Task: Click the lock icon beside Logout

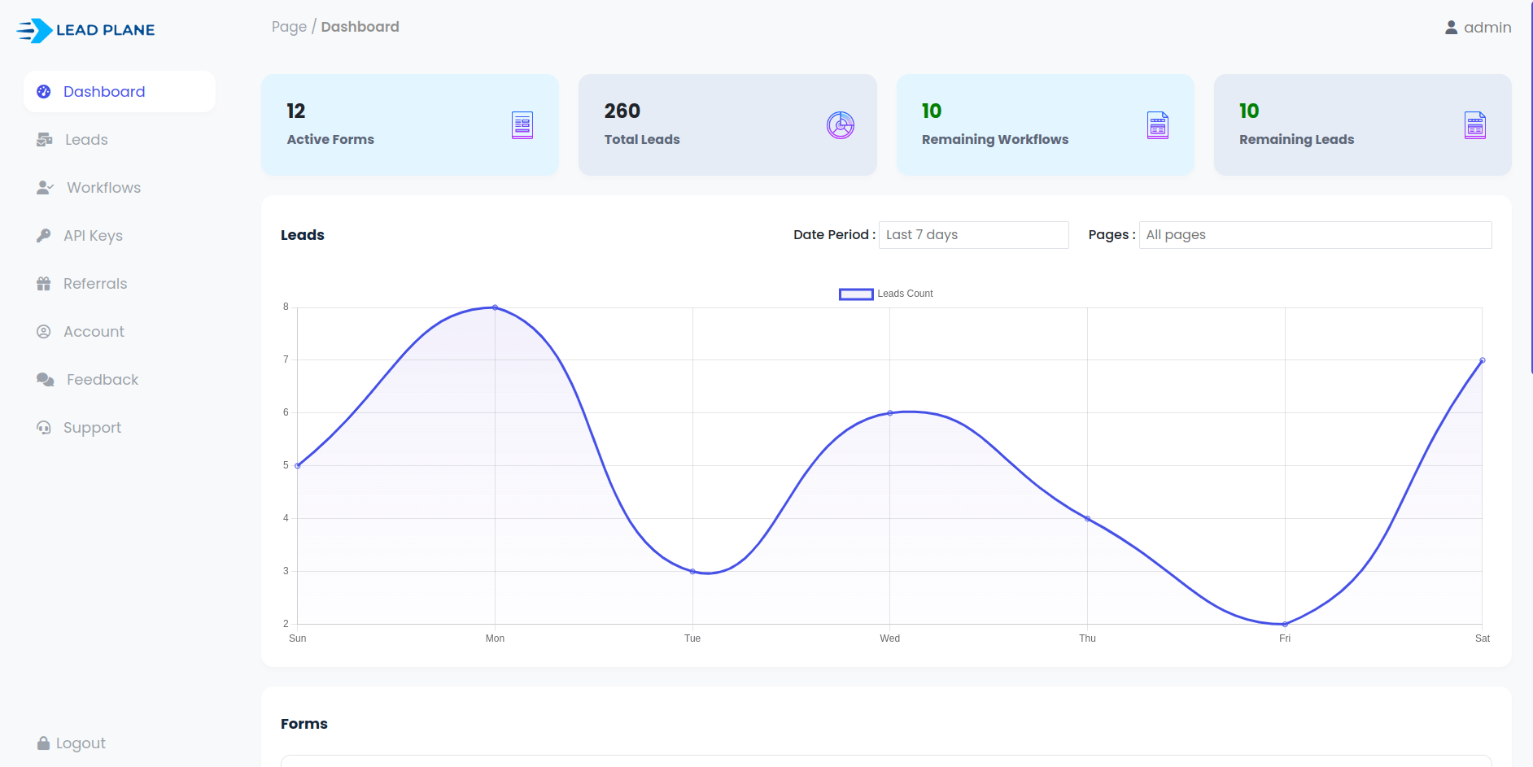Action: [43, 742]
